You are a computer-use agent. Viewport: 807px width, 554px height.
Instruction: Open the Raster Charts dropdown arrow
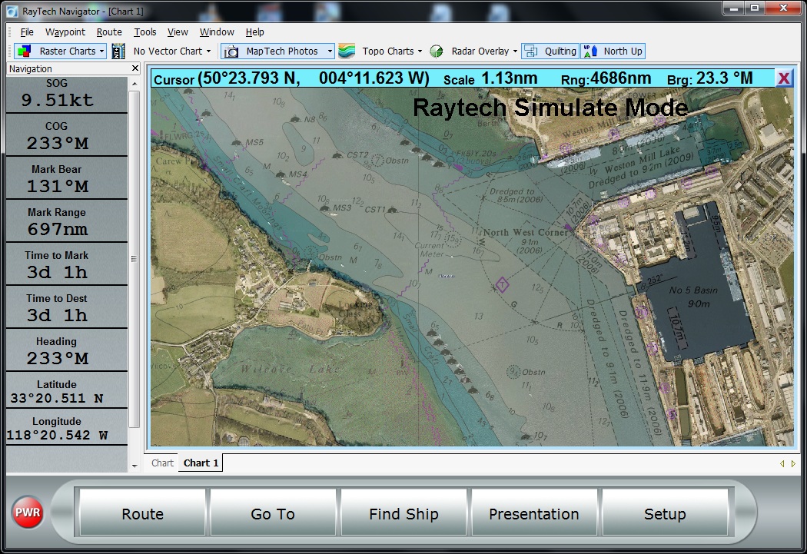click(102, 51)
